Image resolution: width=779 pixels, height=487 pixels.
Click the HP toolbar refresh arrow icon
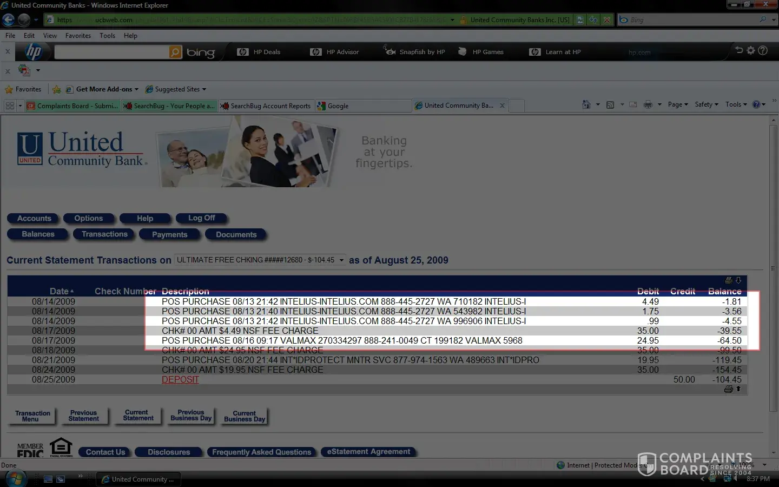[x=739, y=50]
